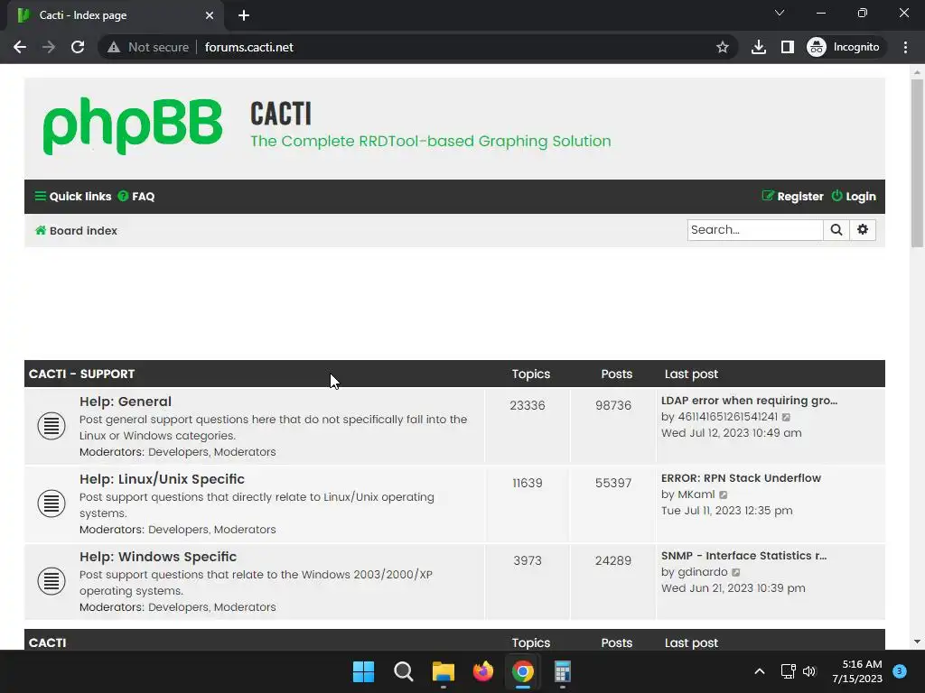The height and width of the screenshot is (693, 925).
Task: Open the clock and date panel
Action: (x=857, y=671)
